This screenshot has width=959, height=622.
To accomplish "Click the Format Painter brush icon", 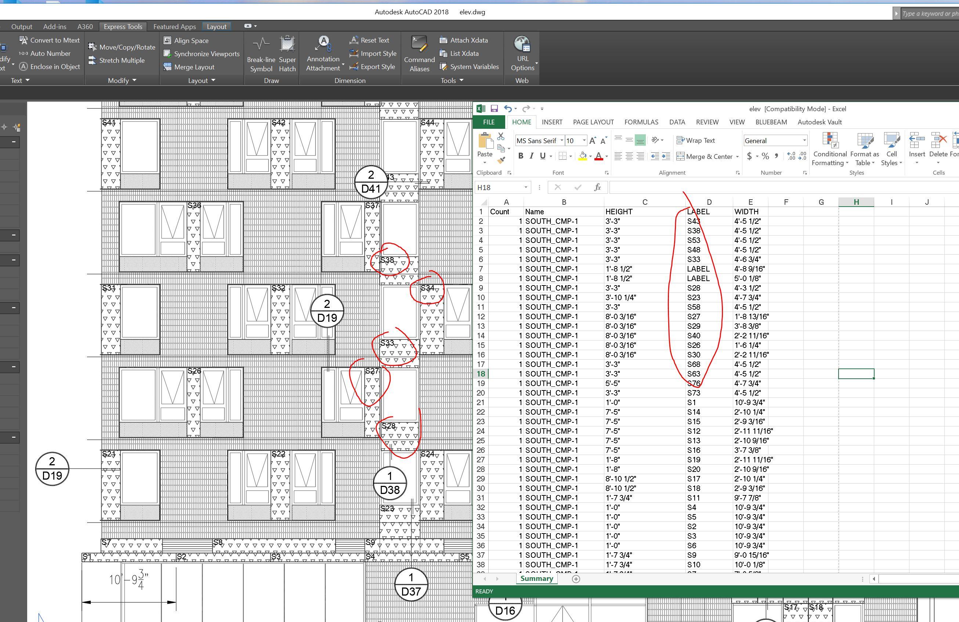I will (x=501, y=160).
